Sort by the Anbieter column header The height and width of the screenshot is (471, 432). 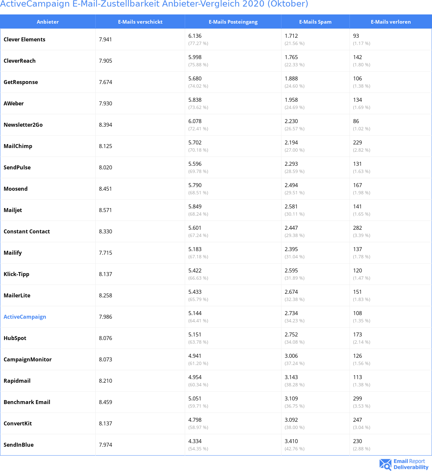[x=48, y=22]
